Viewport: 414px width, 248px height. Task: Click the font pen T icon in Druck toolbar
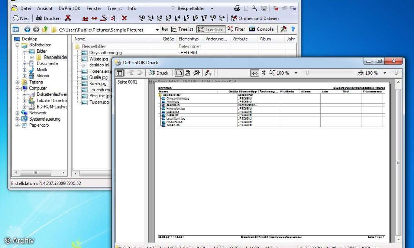(208, 73)
